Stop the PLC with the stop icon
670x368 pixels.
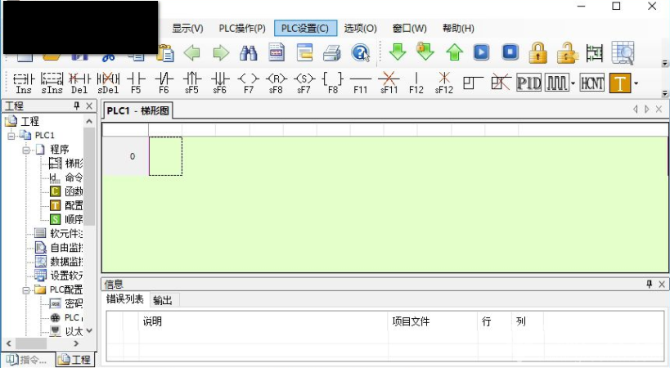[510, 52]
